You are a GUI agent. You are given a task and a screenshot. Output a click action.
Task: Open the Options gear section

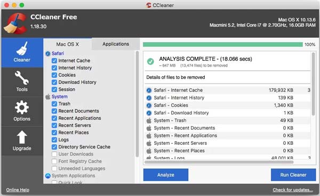click(x=22, y=111)
